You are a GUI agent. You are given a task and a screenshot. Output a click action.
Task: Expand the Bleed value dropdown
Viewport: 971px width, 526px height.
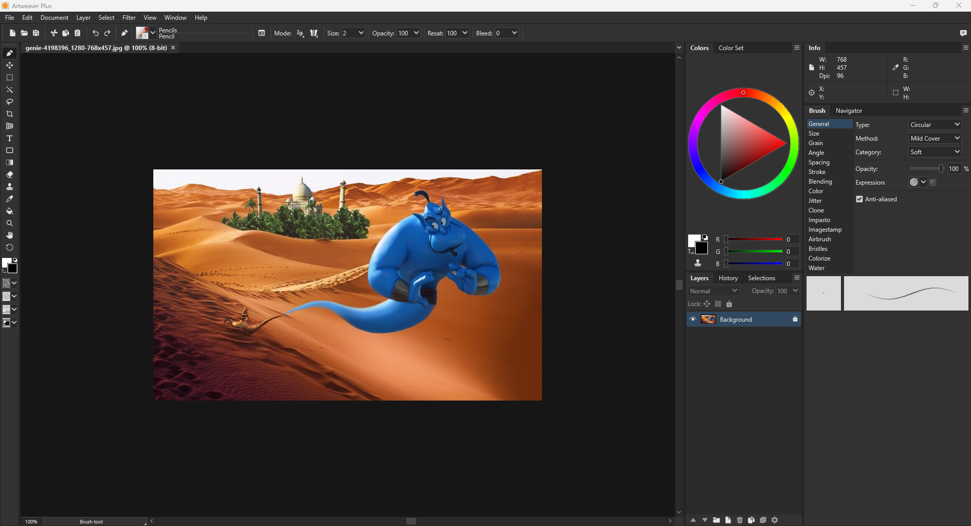click(x=515, y=33)
